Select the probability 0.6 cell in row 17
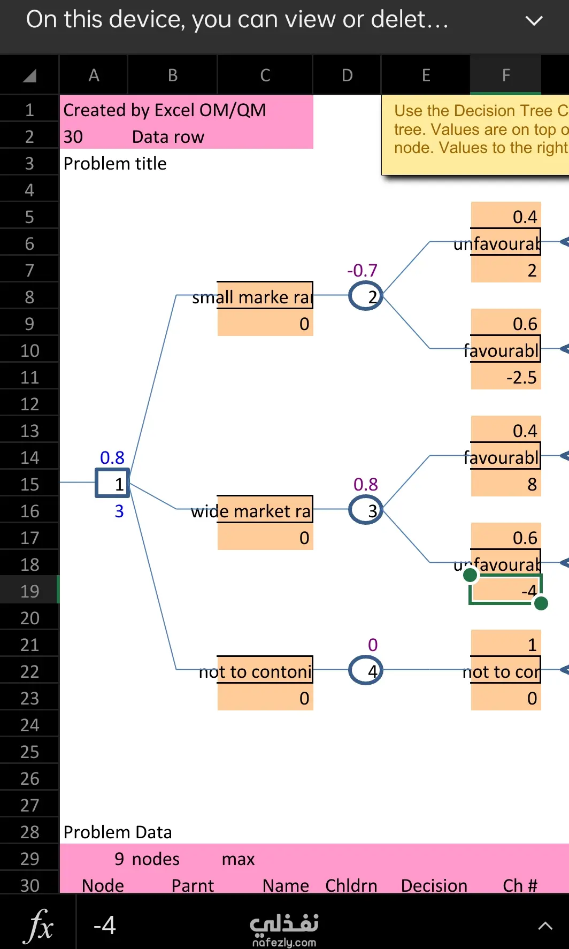Viewport: 569px width, 949px height. [x=506, y=537]
